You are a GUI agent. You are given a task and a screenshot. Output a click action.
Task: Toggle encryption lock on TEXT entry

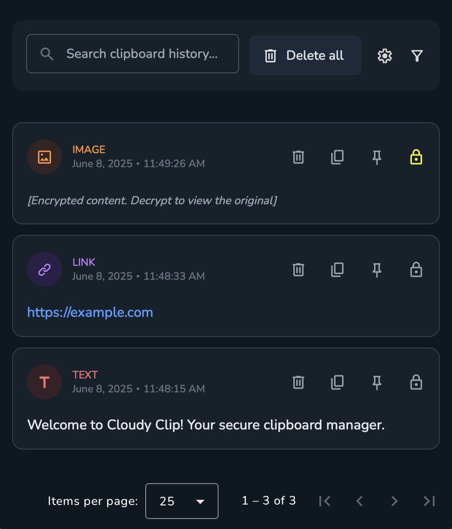tap(416, 382)
